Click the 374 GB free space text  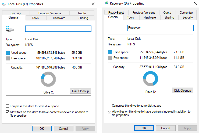pyautogui.click(x=77, y=58)
